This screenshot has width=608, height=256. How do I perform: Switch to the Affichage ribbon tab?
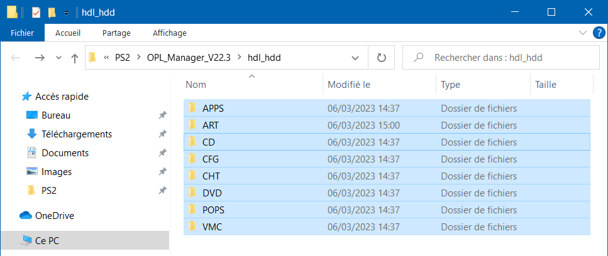(x=170, y=33)
